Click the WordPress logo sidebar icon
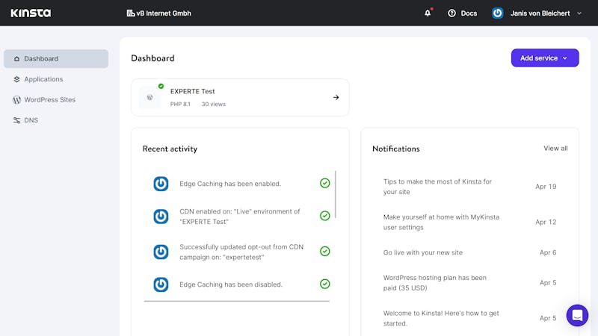 (16, 100)
